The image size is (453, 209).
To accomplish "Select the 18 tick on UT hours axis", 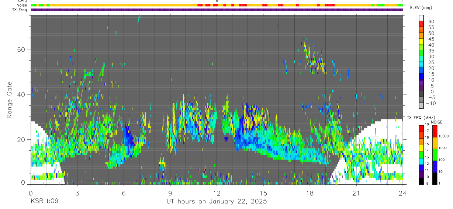I will [x=310, y=193].
